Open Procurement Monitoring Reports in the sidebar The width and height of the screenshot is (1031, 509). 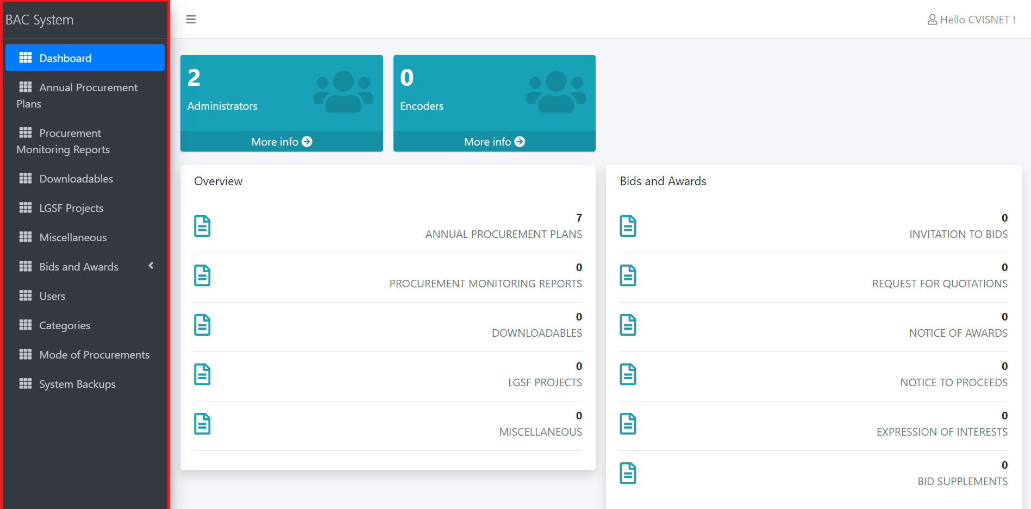(85, 141)
